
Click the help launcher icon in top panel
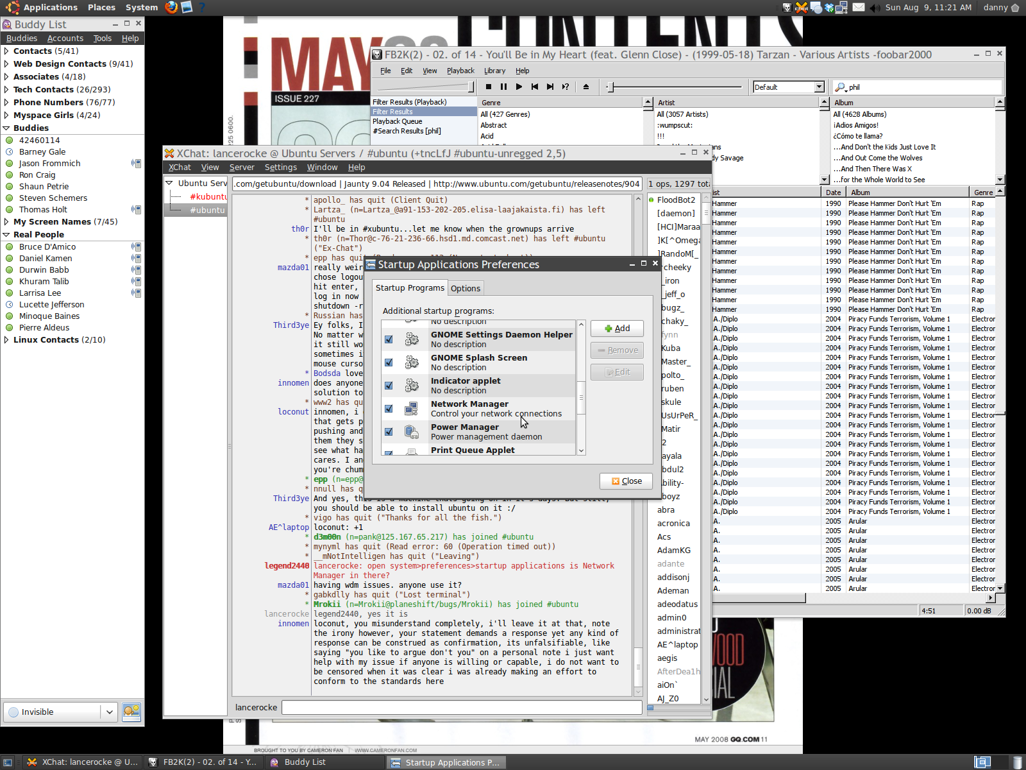pos(202,7)
